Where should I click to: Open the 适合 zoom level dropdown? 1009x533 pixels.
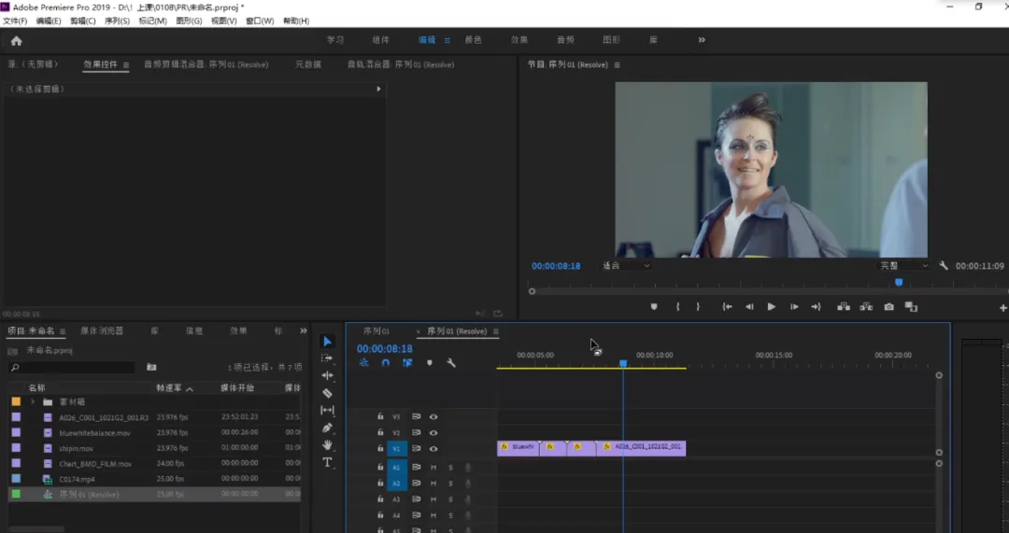click(x=625, y=266)
